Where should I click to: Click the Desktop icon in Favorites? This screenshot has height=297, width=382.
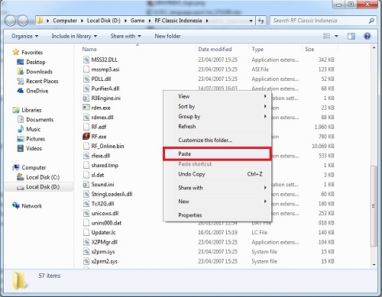[x=21, y=62]
